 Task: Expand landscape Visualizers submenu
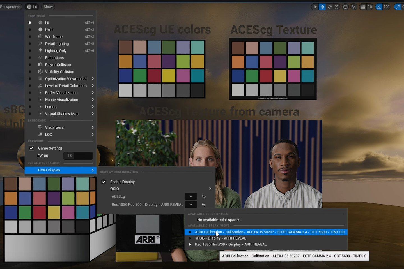click(x=61, y=127)
